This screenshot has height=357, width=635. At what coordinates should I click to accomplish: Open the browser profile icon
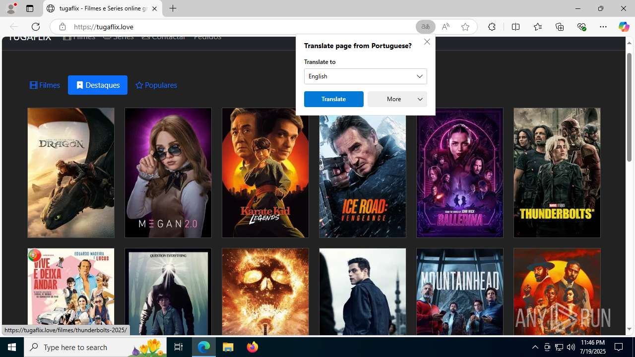[11, 8]
